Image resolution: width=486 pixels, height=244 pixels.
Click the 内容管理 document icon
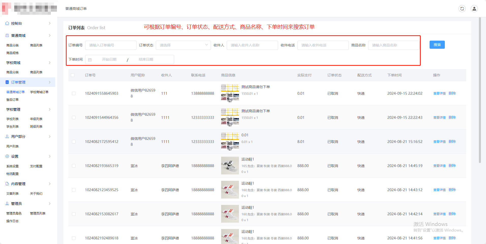[7, 184]
